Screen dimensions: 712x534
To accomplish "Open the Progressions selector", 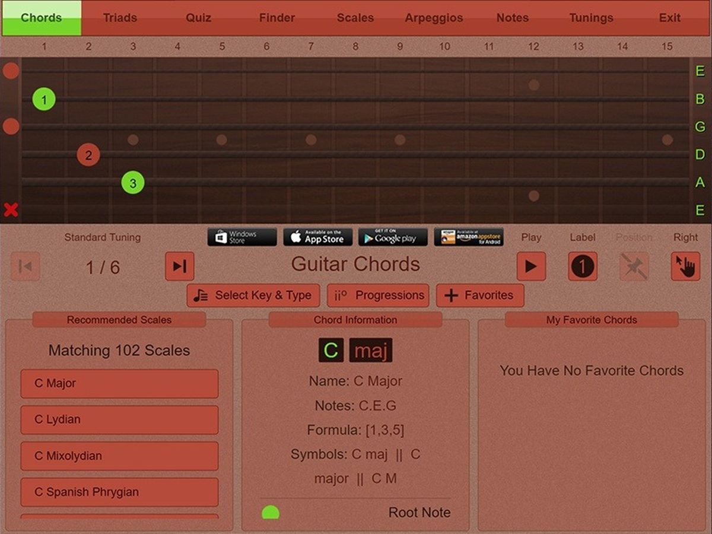I will 378,295.
